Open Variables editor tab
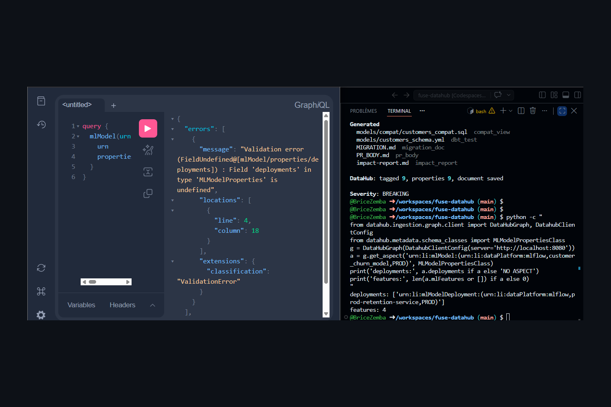Screen dimensions: 611x407 pos(81,305)
